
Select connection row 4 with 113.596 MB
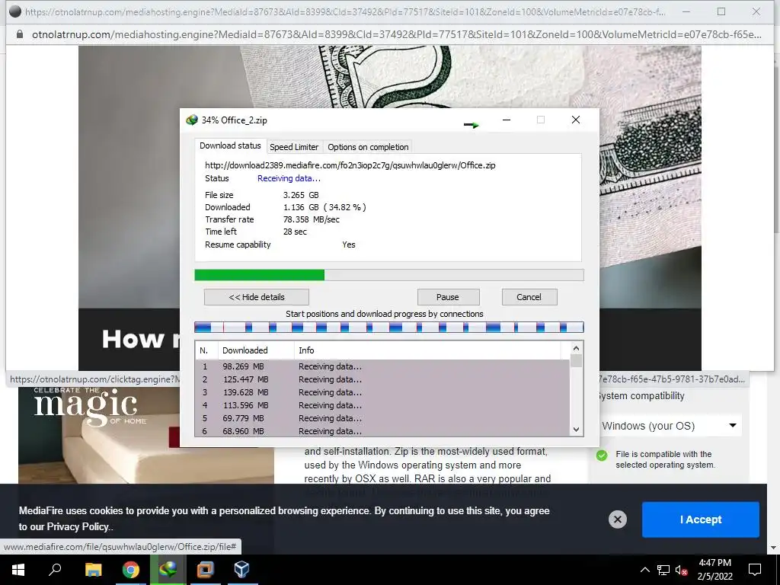(x=382, y=405)
